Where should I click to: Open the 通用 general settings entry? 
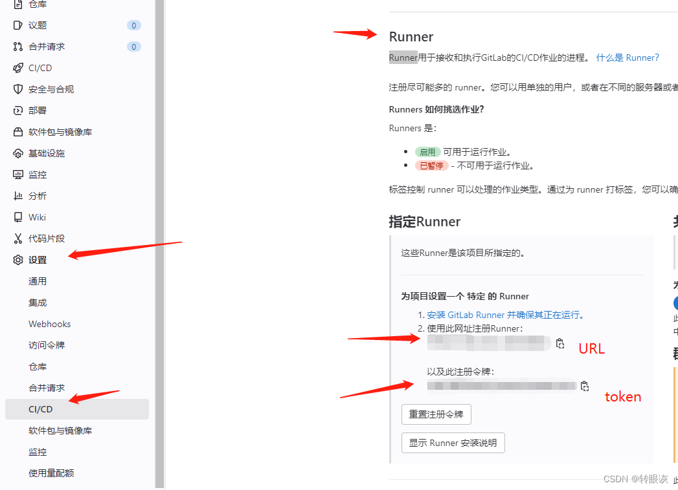tap(38, 281)
